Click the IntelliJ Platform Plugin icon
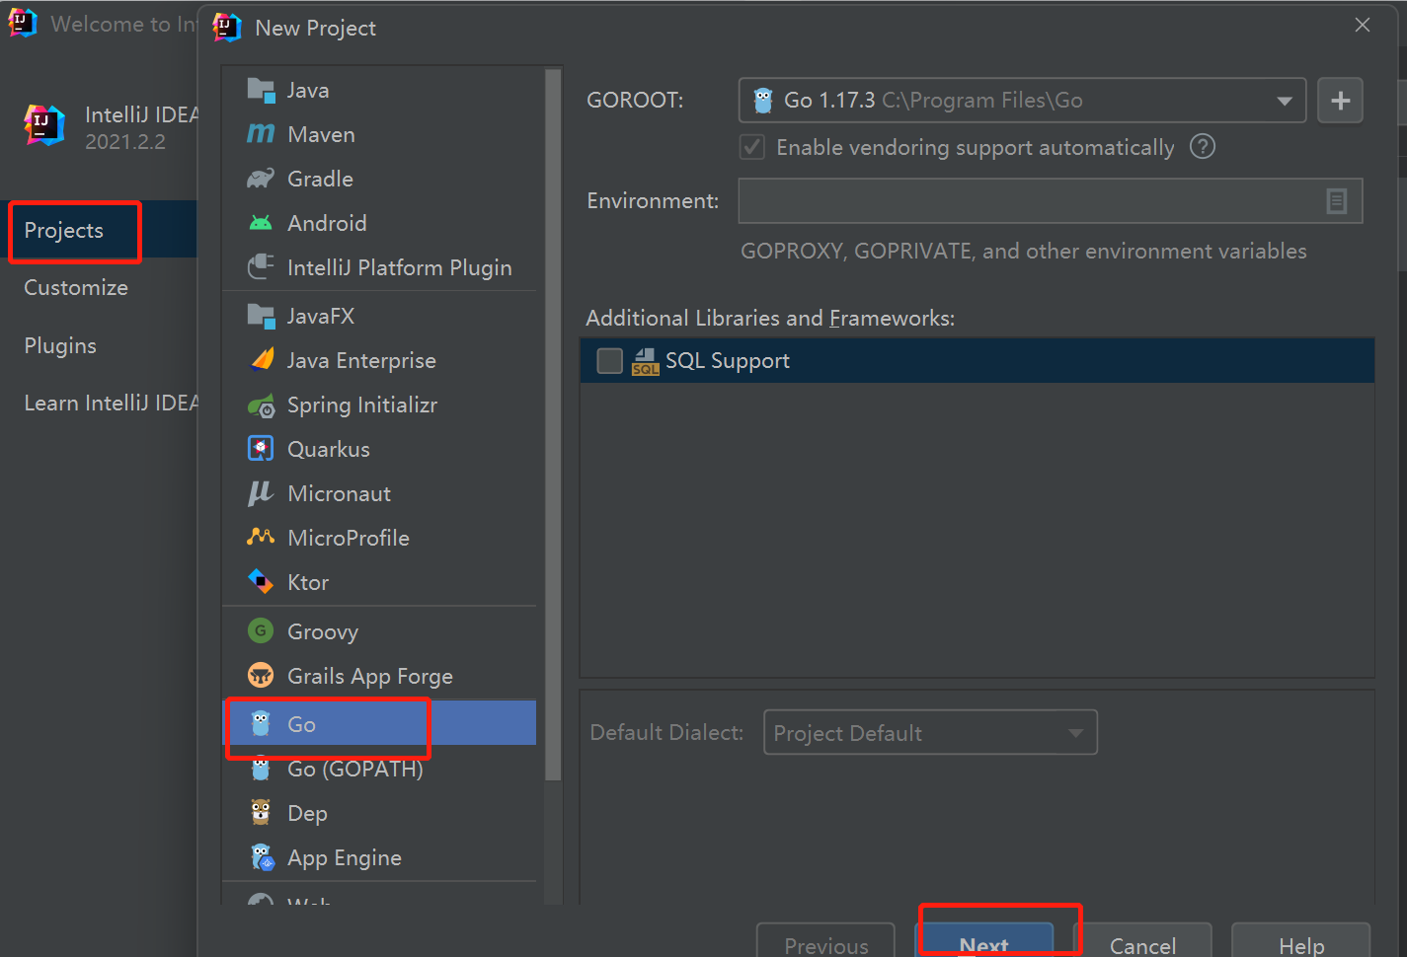The width and height of the screenshot is (1407, 957). pos(261,267)
